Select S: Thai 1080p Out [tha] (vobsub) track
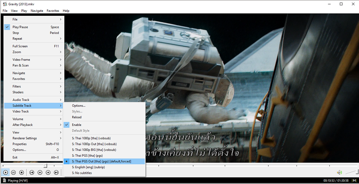The width and height of the screenshot is (359, 184). click(104, 144)
